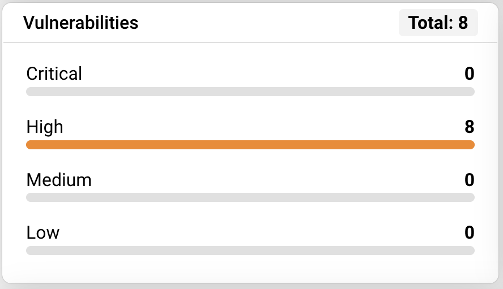Click the divider line under the header
This screenshot has width=503, height=289.
click(250, 42)
